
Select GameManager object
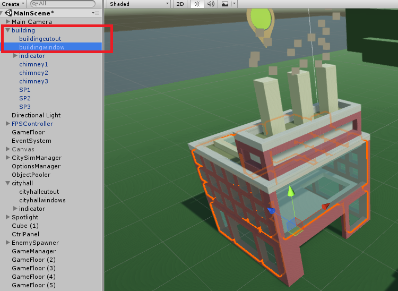[34, 251]
